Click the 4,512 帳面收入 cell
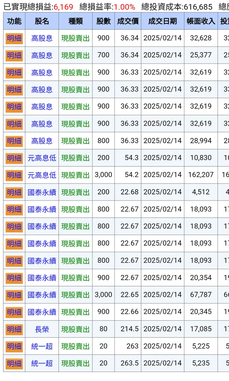The height and width of the screenshot is (381, 229). (x=201, y=192)
